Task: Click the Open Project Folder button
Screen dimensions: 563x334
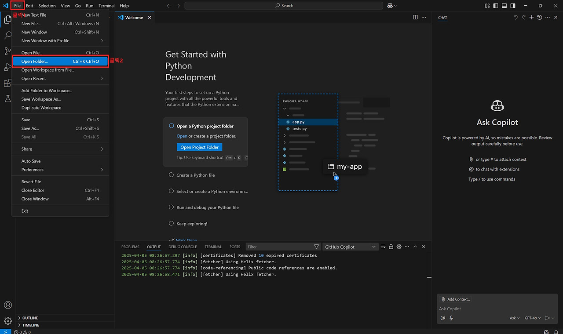Action: 199,147
